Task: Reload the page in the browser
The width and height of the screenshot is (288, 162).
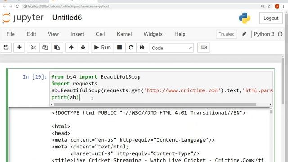Action: click(x=17, y=6)
